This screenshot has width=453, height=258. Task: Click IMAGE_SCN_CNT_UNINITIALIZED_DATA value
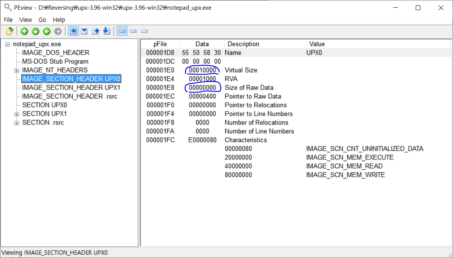tap(365, 149)
